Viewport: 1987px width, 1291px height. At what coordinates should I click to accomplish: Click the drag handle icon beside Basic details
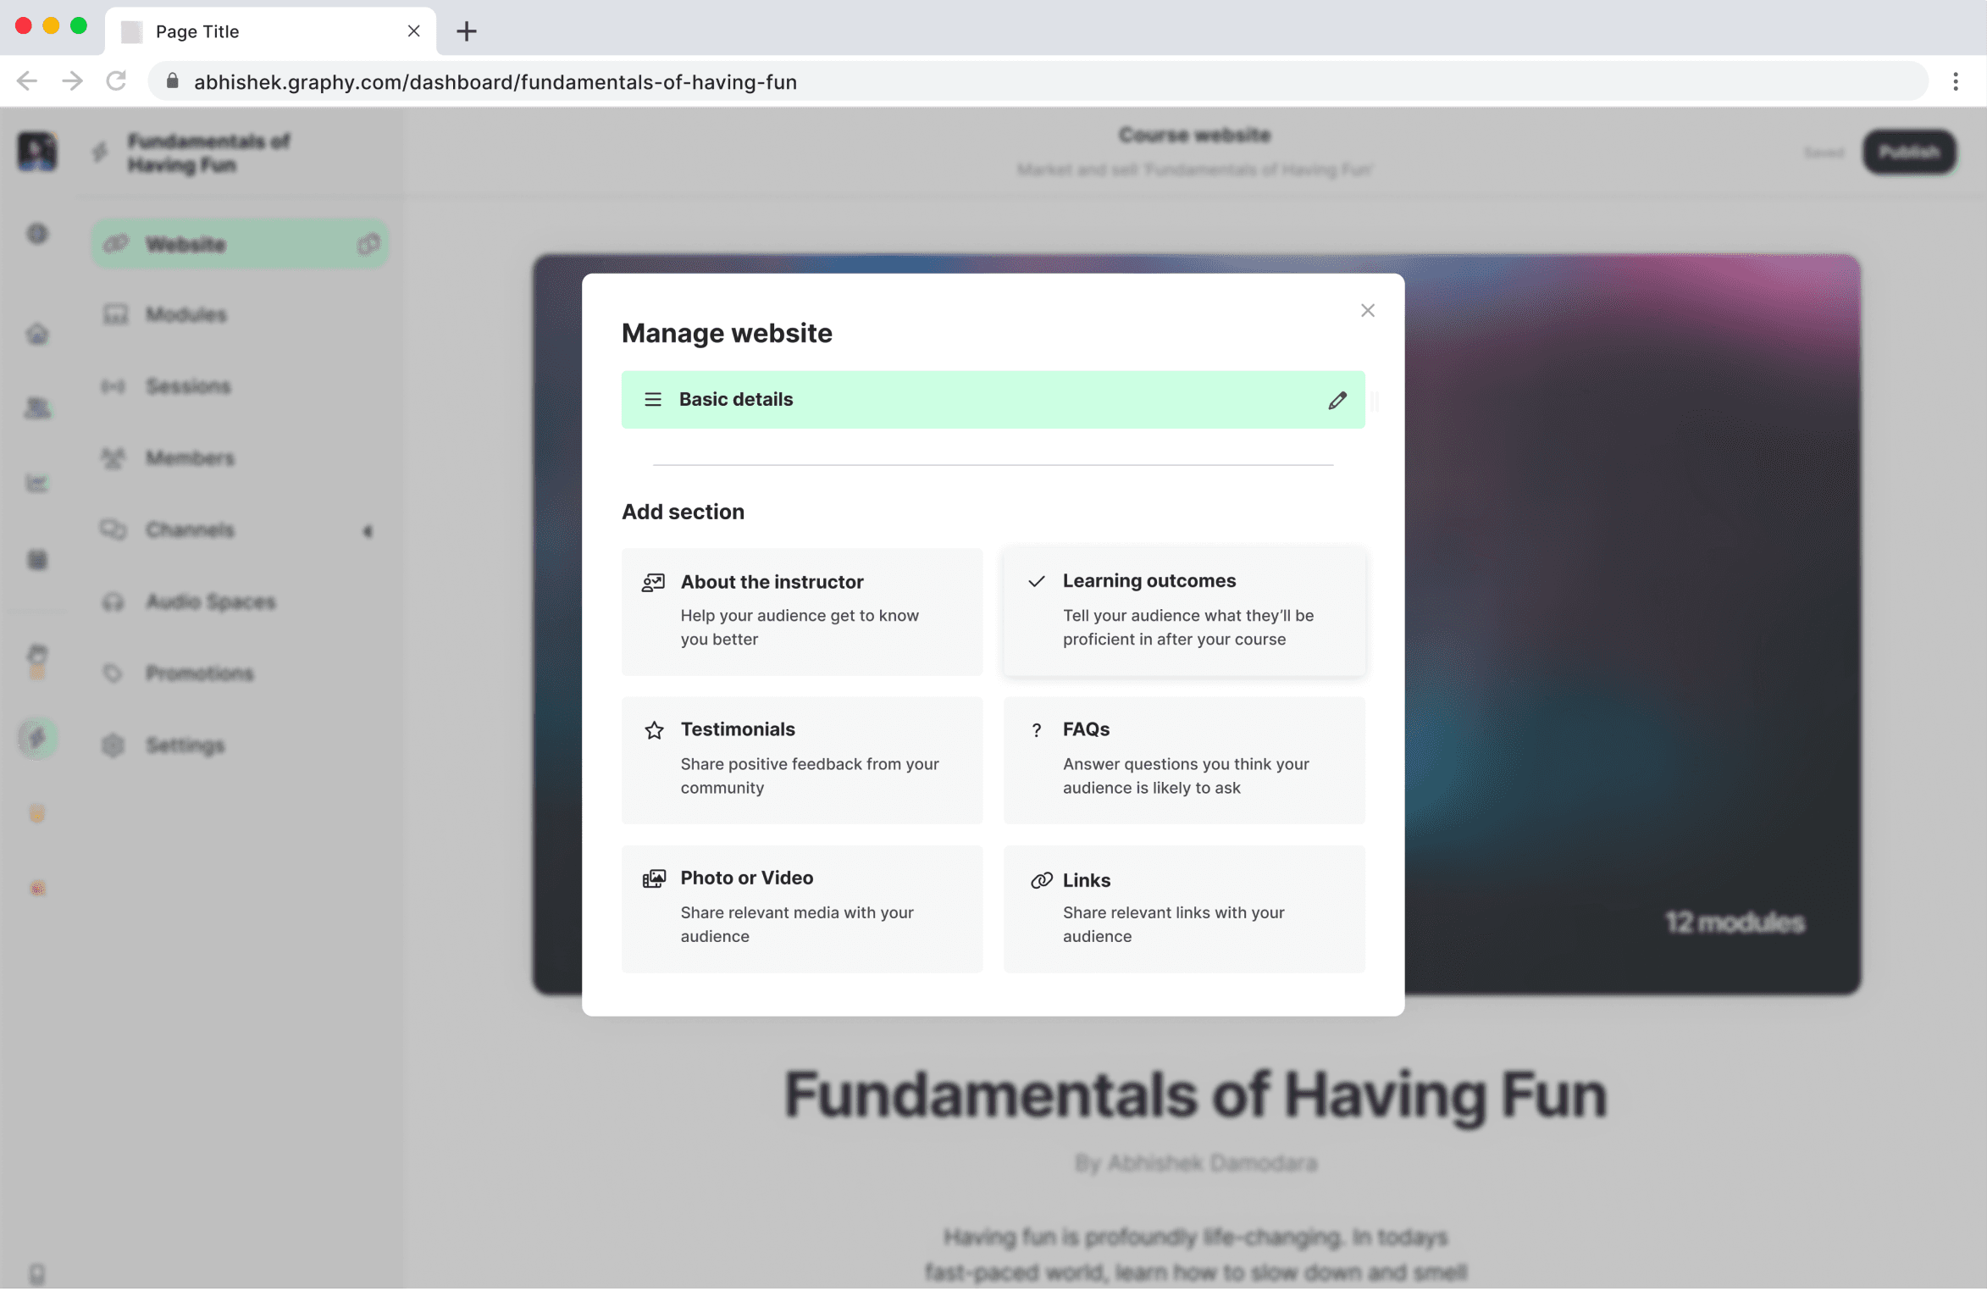tap(652, 399)
